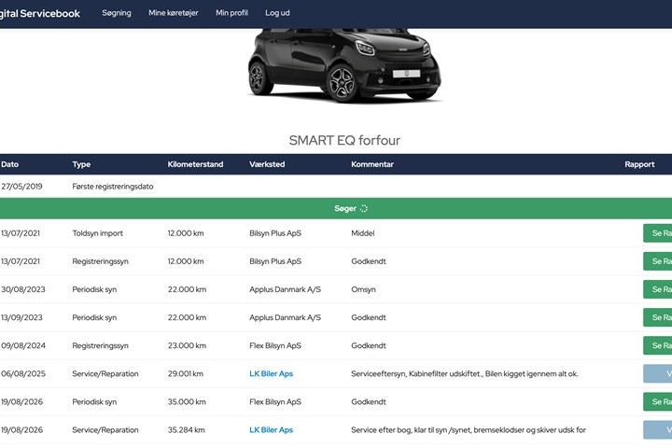672x448 pixels.
Task: Click the 23.000 km cell
Action: coord(187,345)
